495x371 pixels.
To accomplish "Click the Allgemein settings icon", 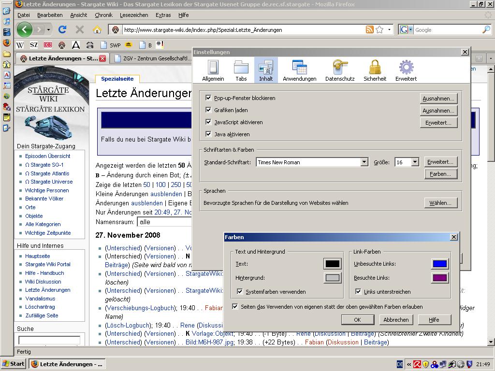I will [213, 71].
